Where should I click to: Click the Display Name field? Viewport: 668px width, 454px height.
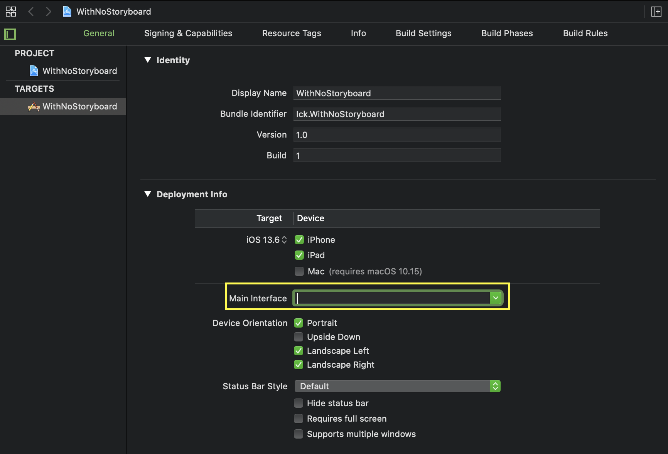point(397,93)
